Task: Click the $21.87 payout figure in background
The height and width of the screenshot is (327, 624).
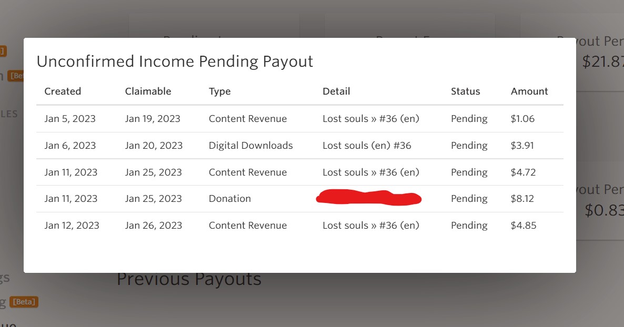Action: [x=603, y=62]
